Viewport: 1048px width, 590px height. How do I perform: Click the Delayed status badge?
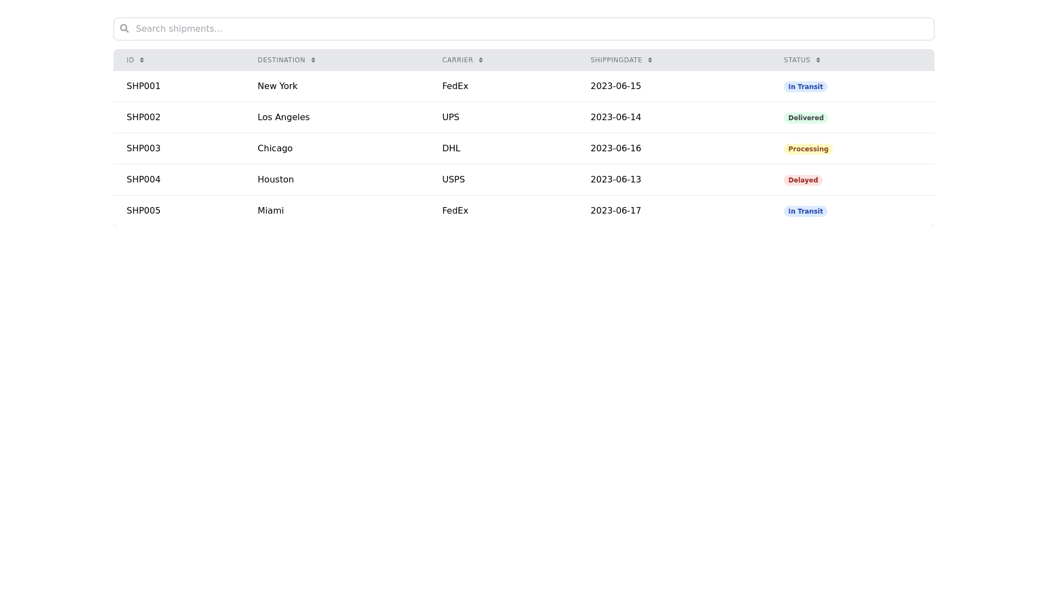pos(803,180)
